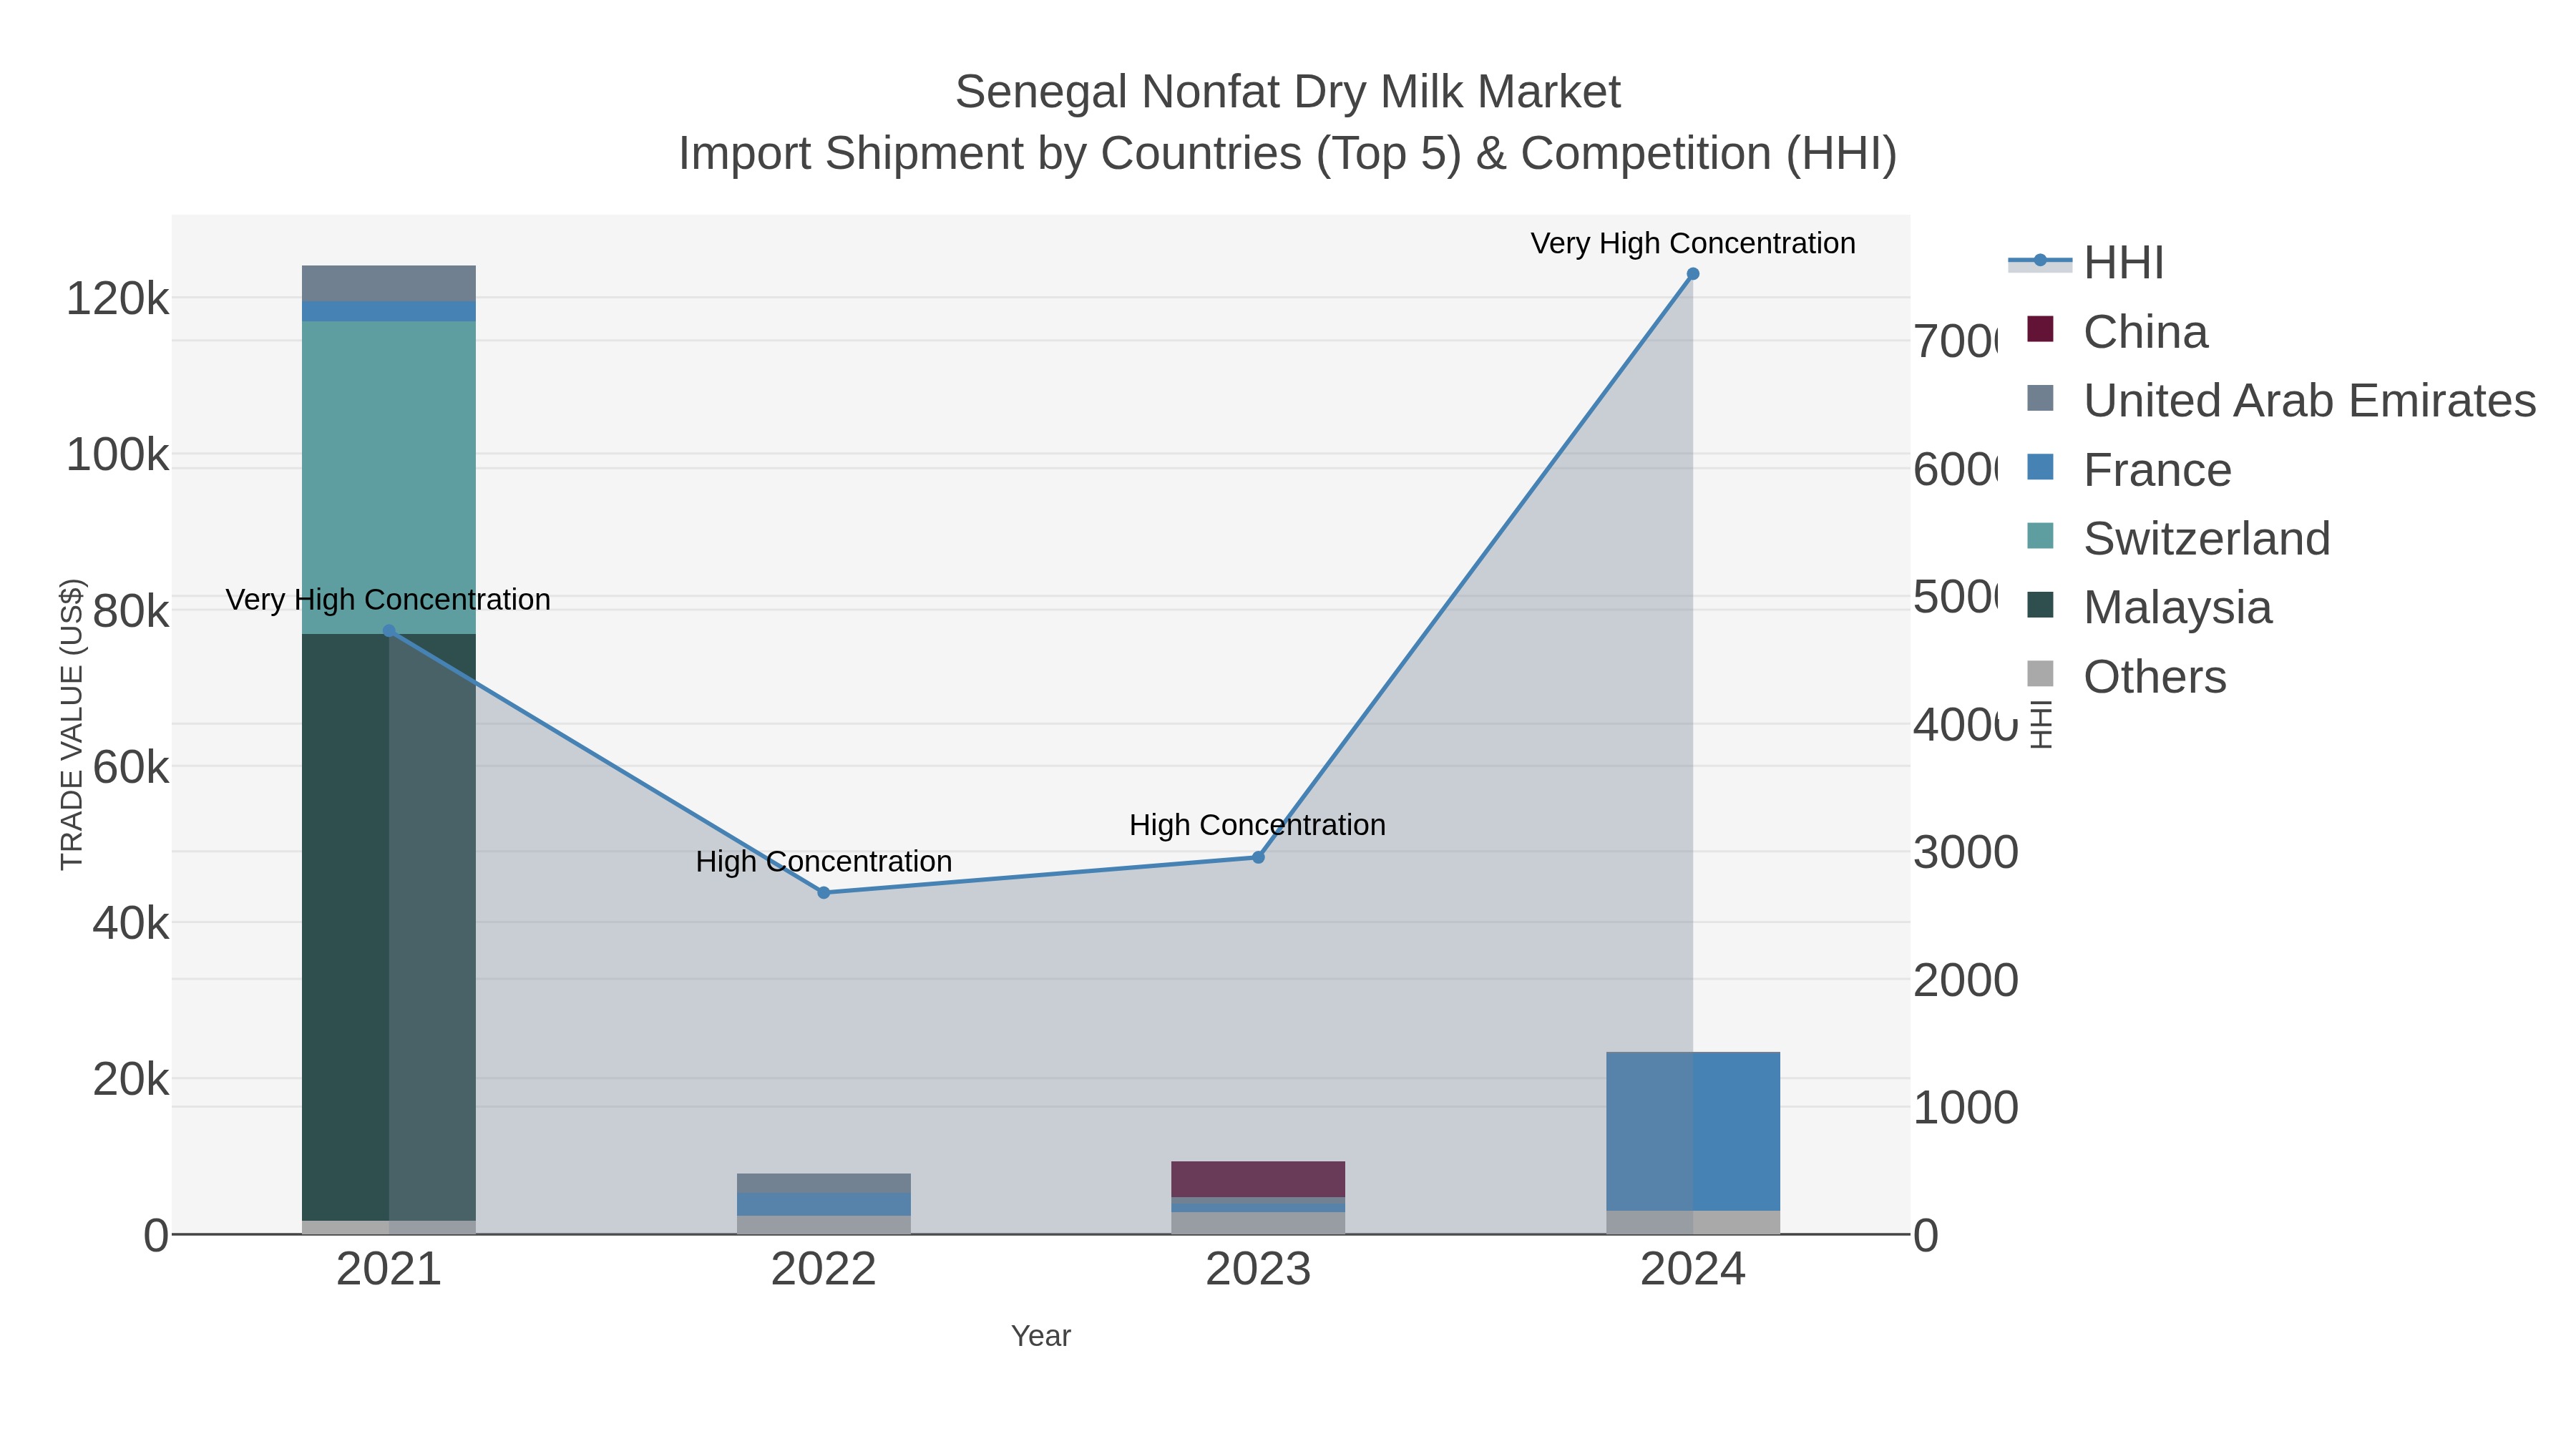Toggle the France legend entry
2576x1449 pixels.
click(2129, 470)
